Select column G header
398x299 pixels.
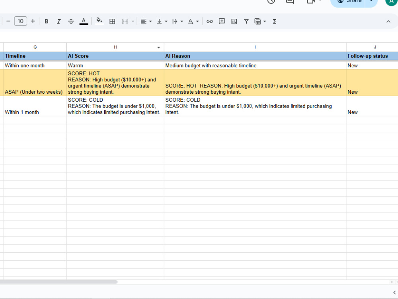point(35,47)
